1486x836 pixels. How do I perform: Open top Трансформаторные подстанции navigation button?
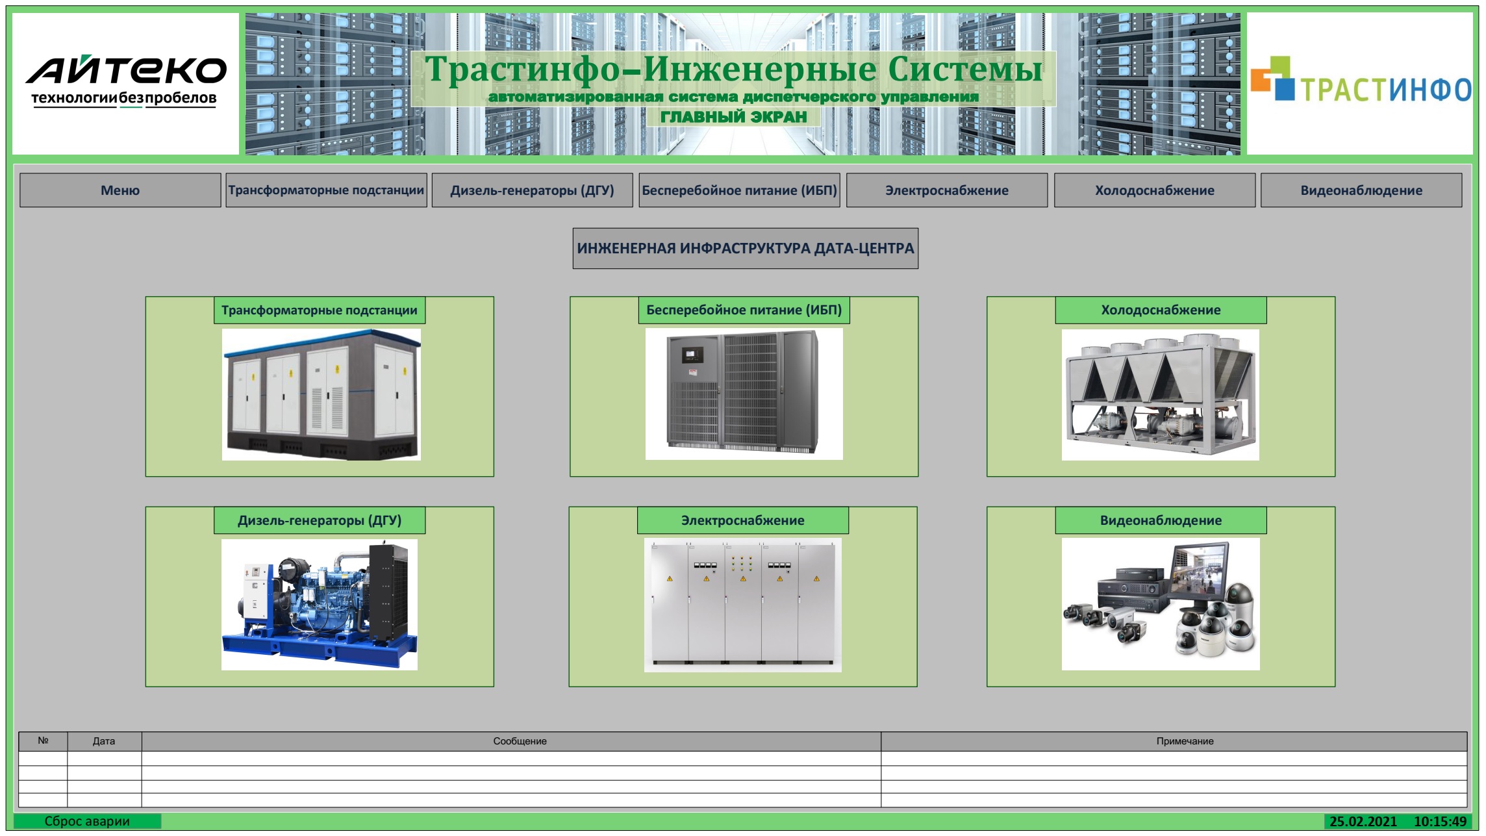[326, 190]
